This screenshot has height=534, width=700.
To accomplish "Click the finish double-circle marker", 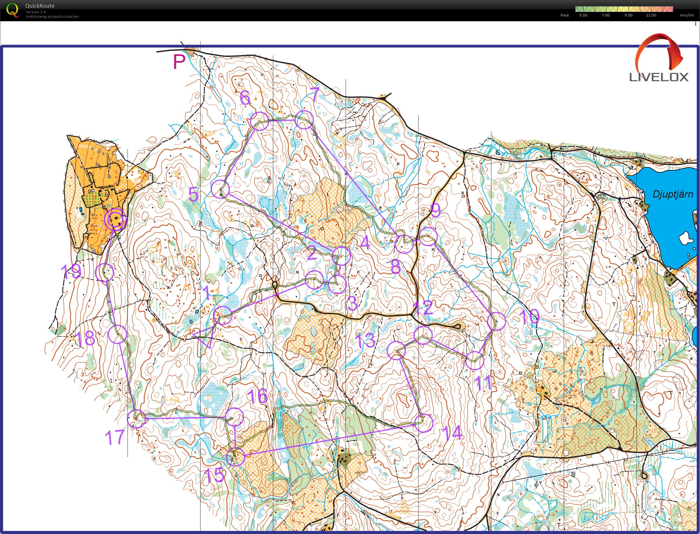I will (x=115, y=219).
